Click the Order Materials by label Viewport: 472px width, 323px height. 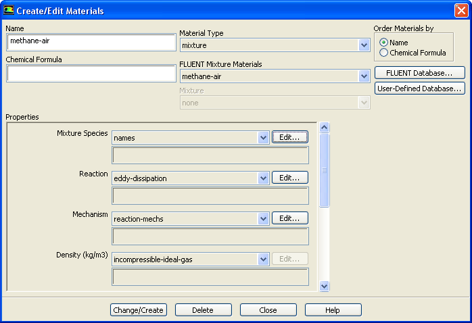404,28
